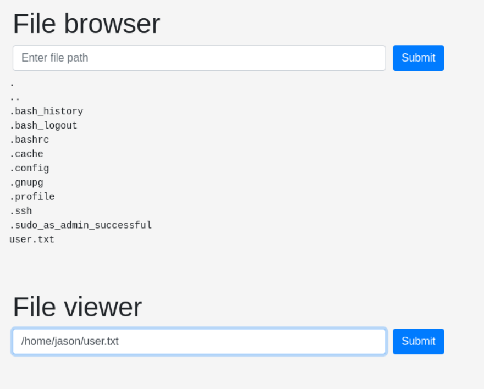Click the /home/jason/user.txt text in the viewer field
484x389 pixels.
pyautogui.click(x=70, y=342)
